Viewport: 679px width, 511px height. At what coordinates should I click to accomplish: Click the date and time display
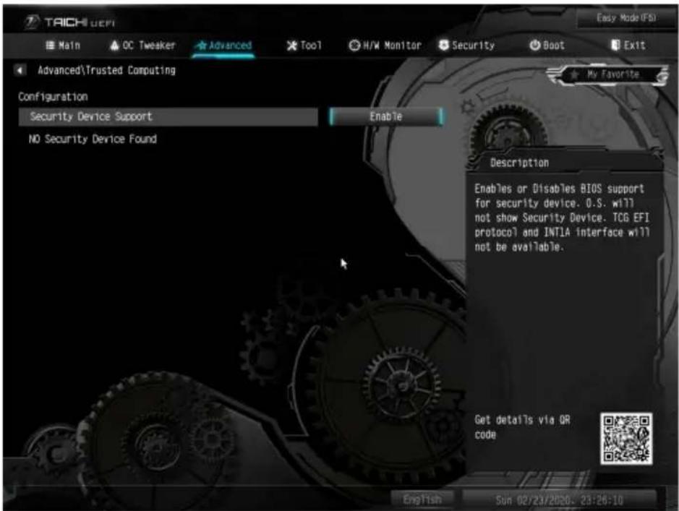tap(559, 500)
